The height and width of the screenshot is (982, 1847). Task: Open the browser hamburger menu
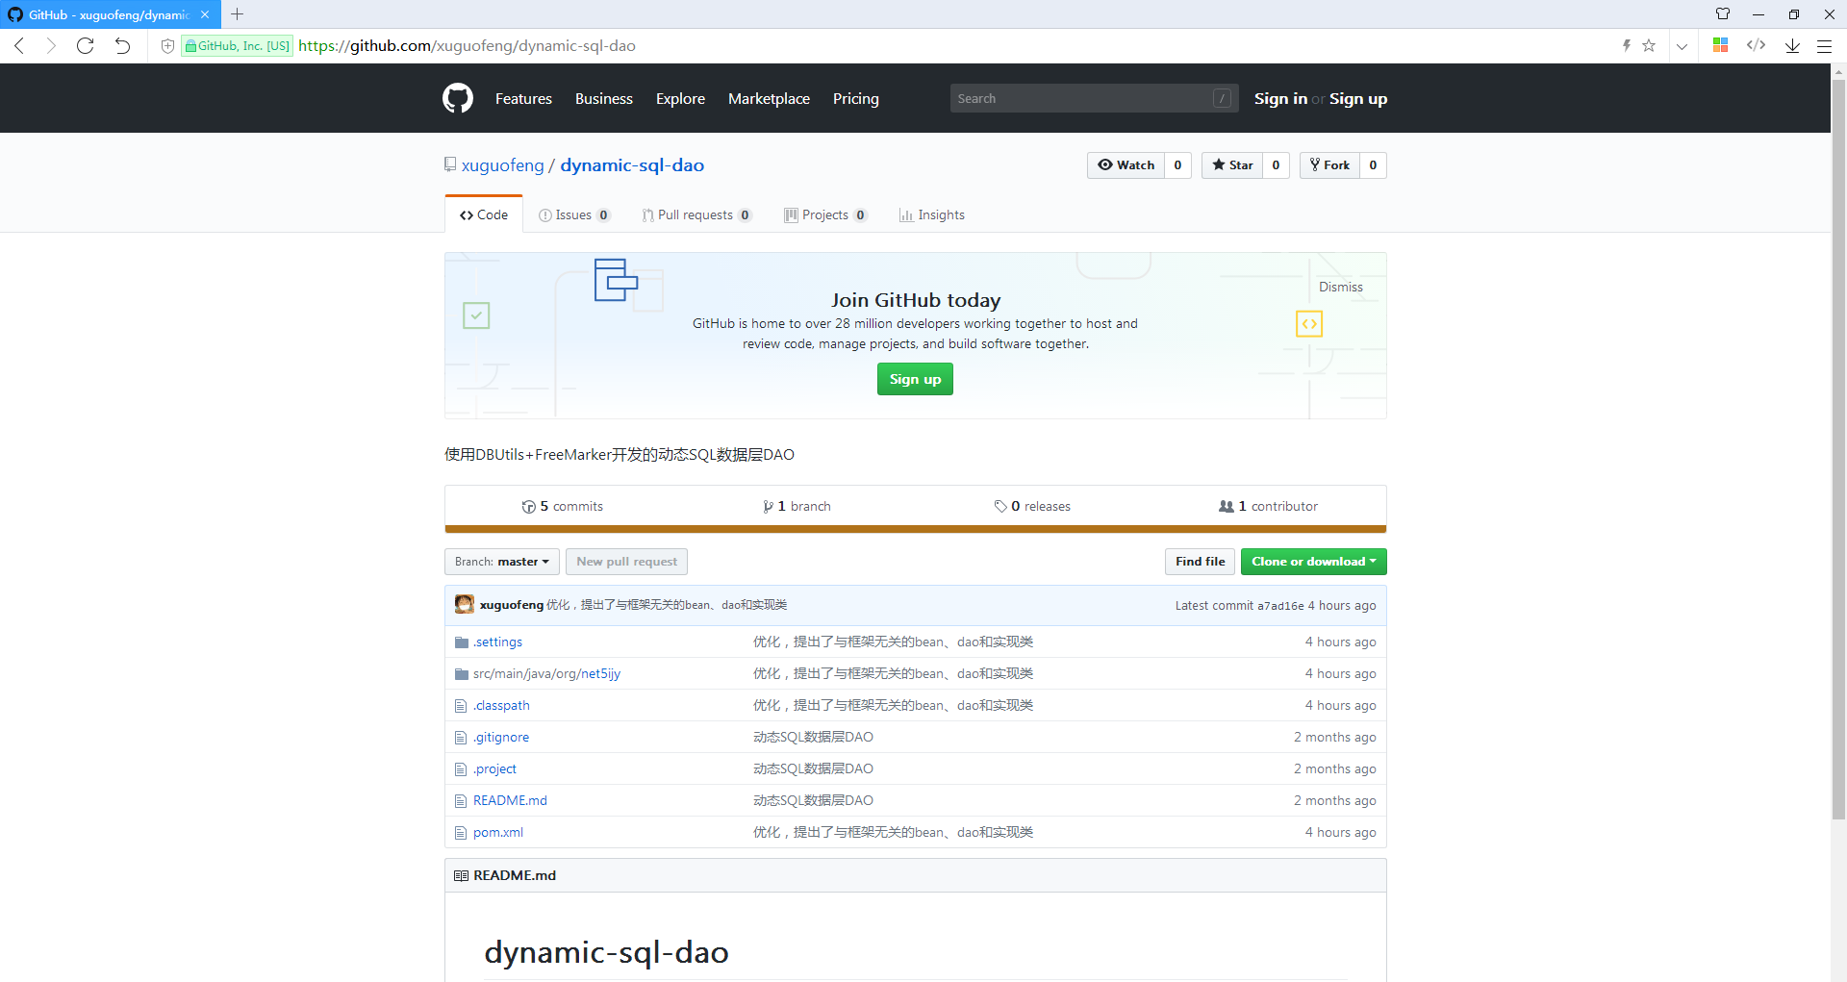point(1824,45)
